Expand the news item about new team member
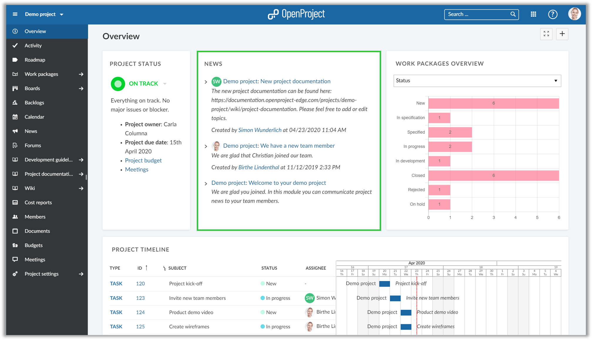592x340 pixels. (x=206, y=146)
